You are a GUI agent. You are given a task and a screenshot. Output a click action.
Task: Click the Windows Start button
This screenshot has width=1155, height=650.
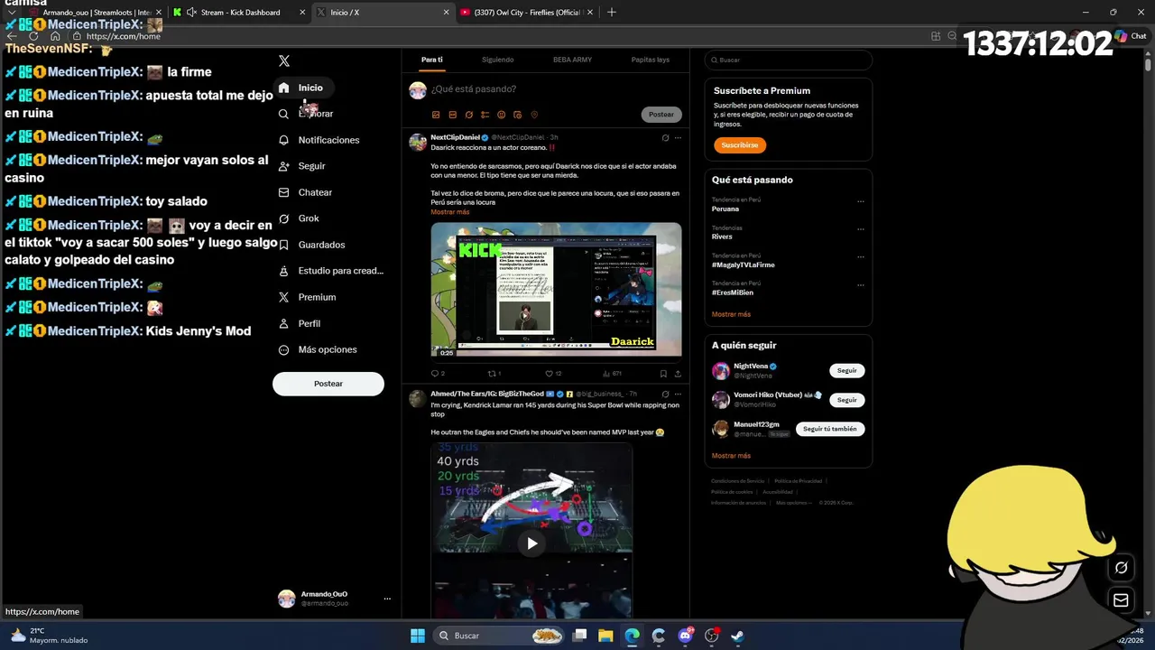[x=418, y=636]
